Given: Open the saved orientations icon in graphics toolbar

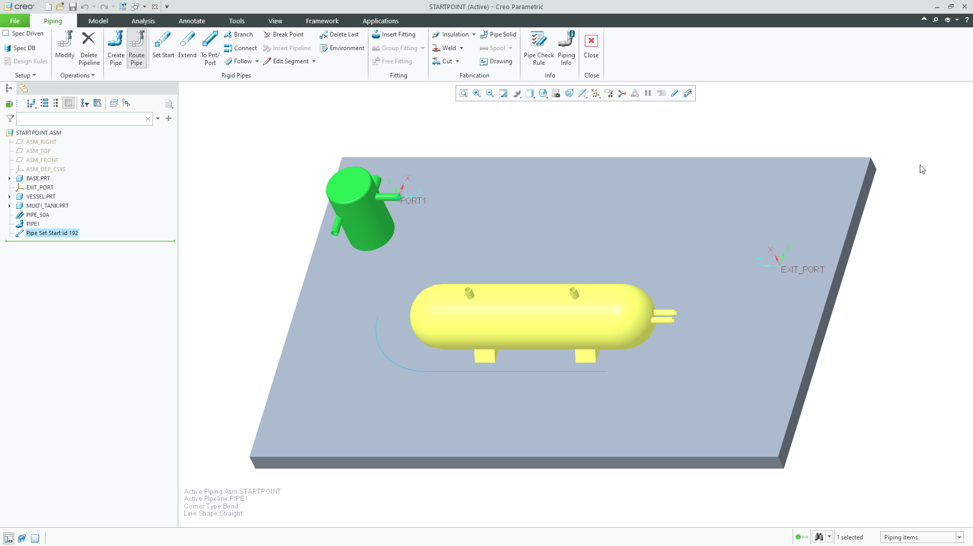Looking at the screenshot, I should pos(543,93).
